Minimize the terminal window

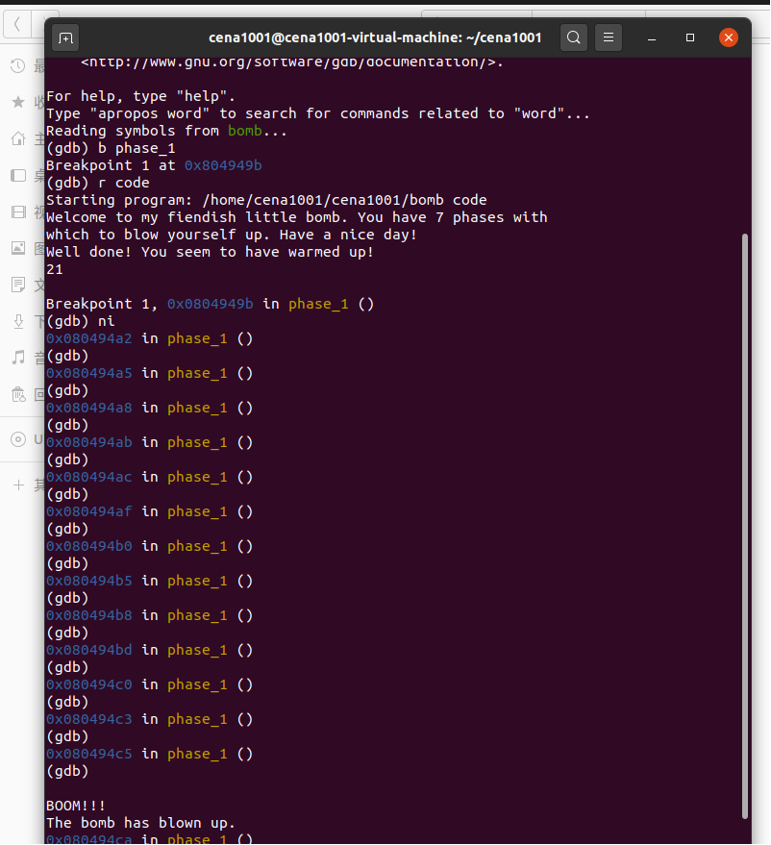point(652,37)
